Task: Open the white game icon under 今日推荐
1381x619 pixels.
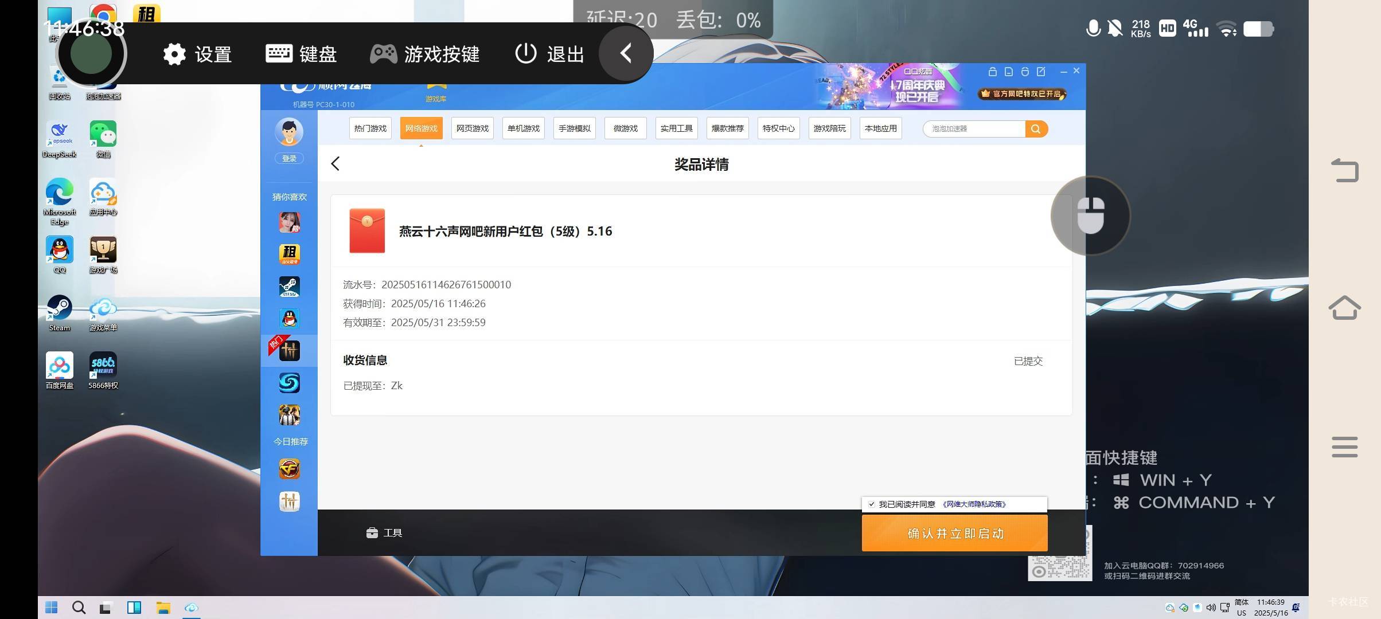Action: click(289, 502)
